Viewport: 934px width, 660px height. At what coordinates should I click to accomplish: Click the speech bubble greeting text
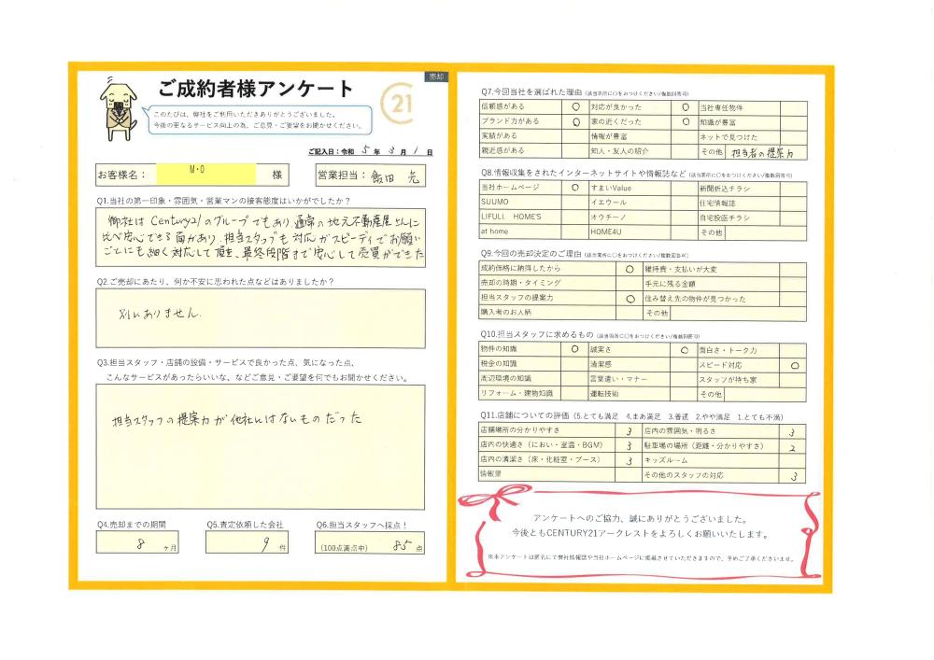pos(258,119)
